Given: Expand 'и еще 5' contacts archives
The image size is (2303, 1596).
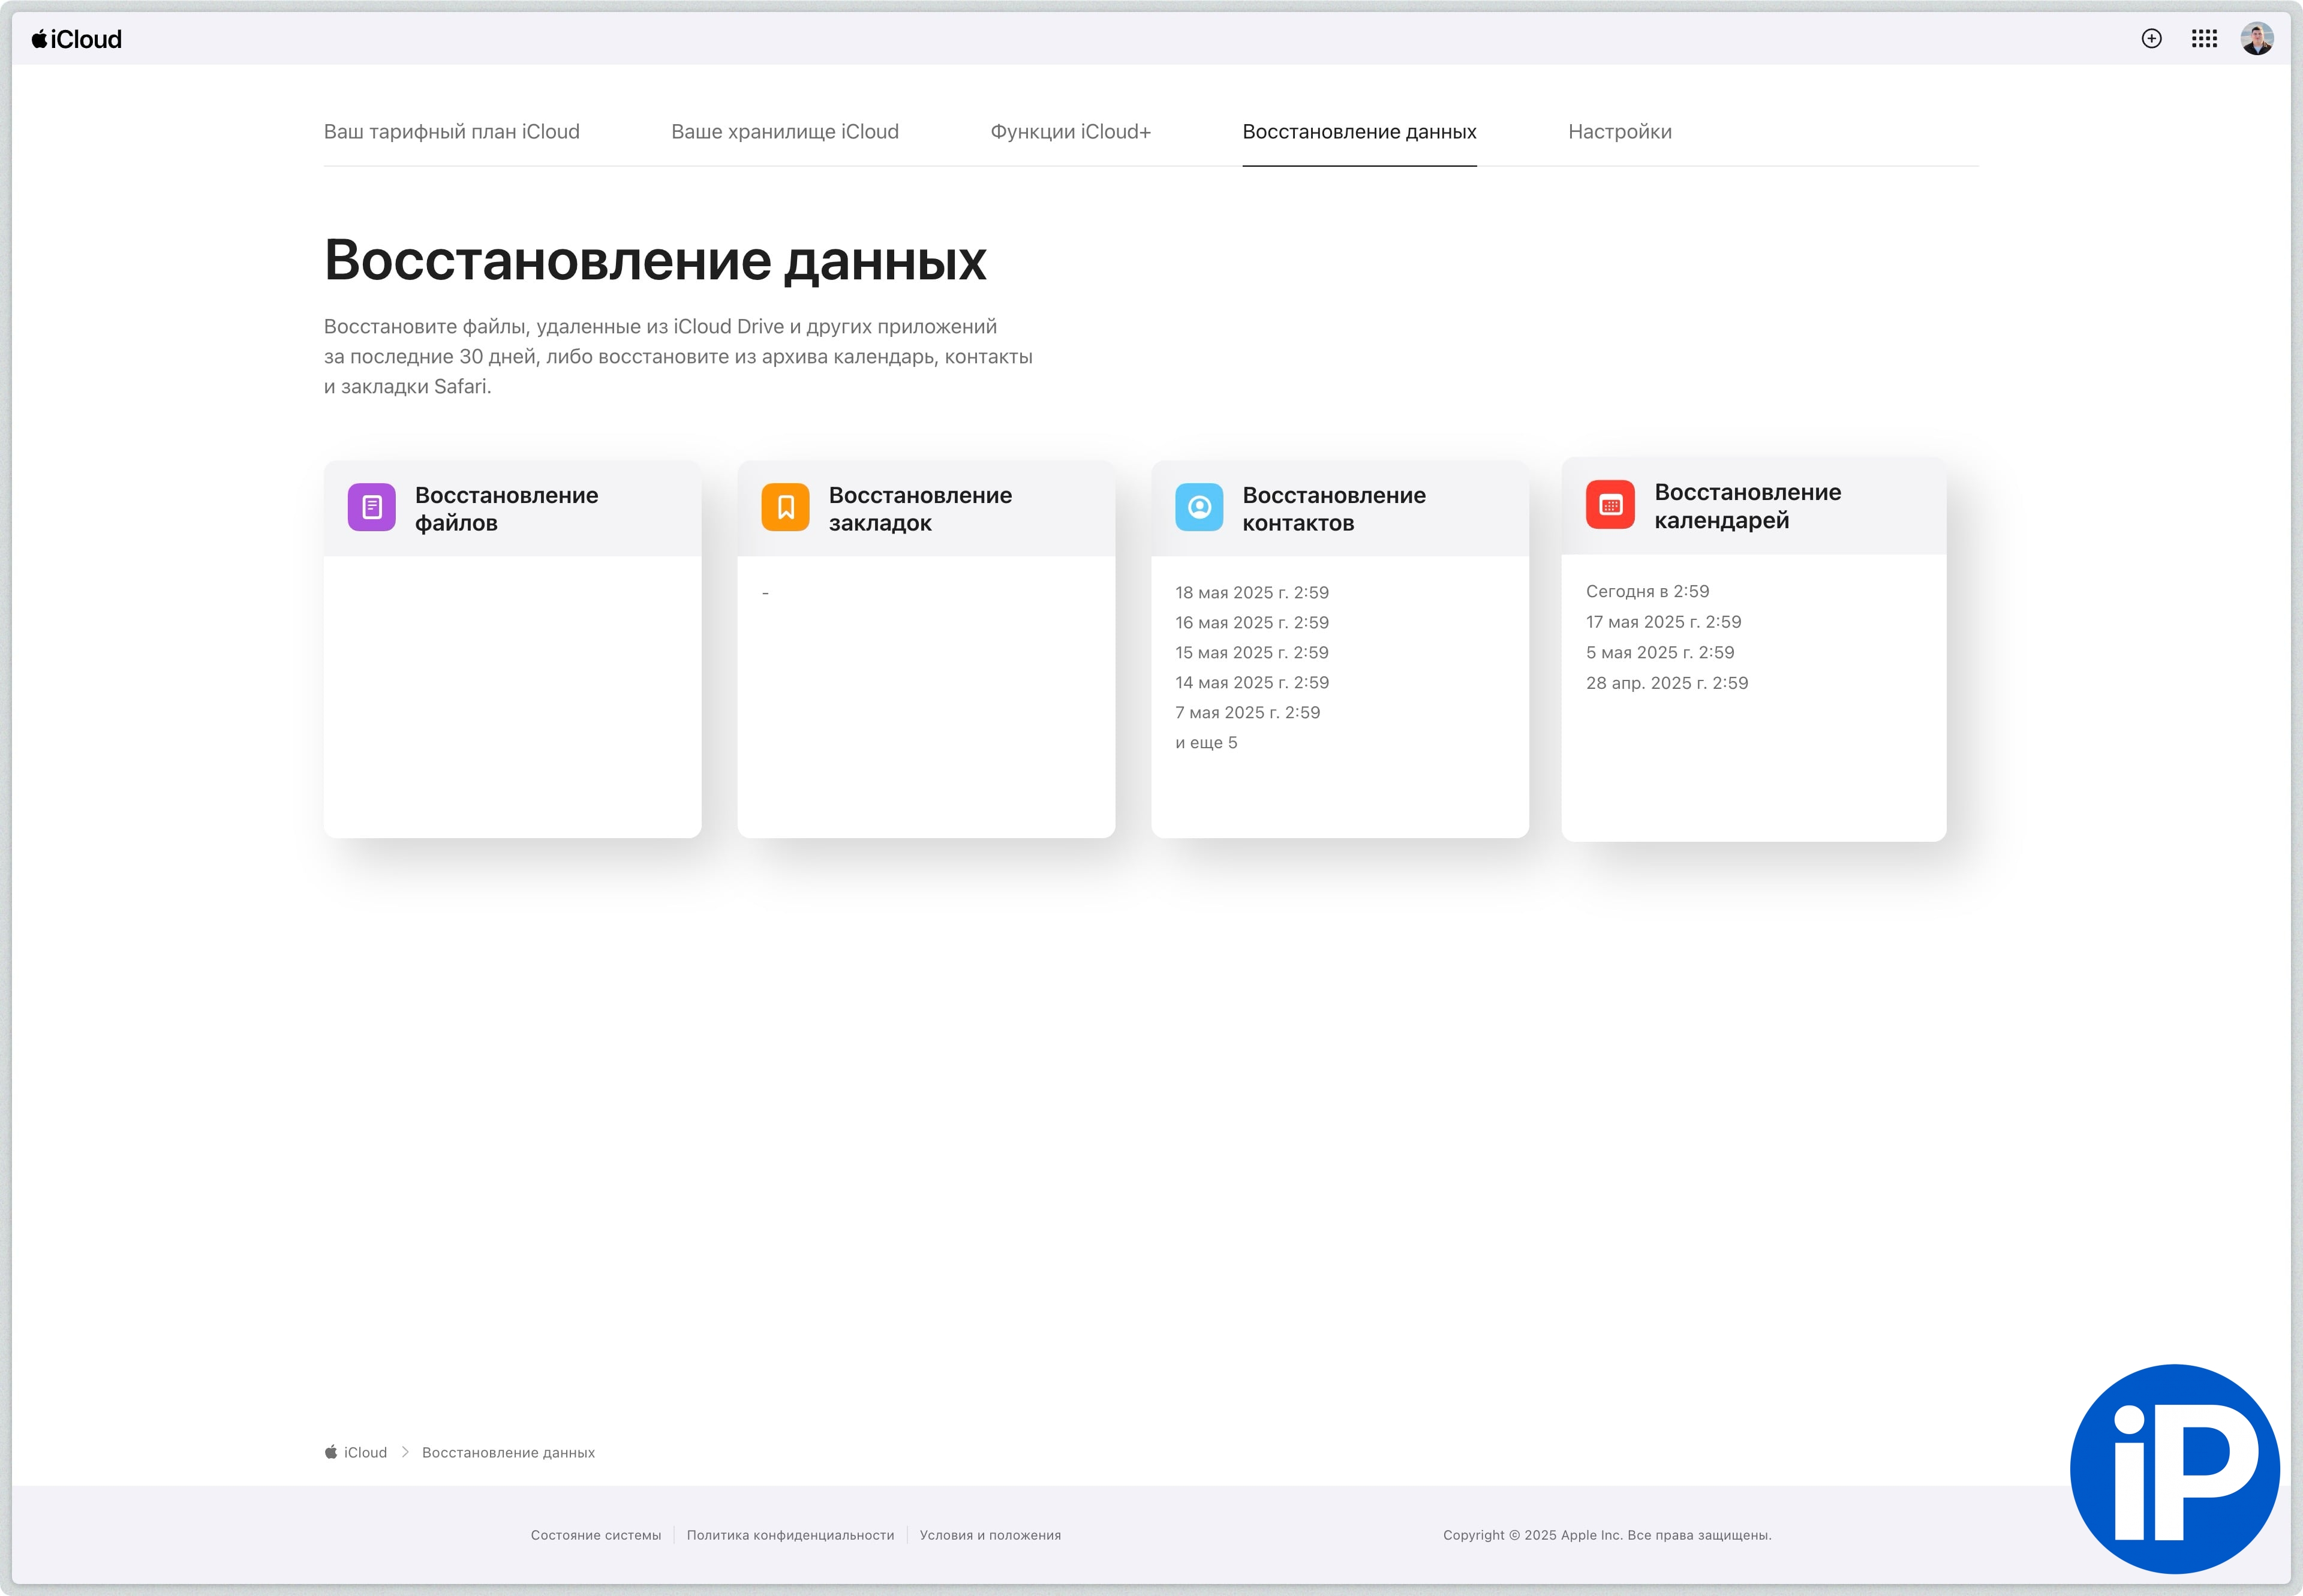Looking at the screenshot, I should point(1205,742).
